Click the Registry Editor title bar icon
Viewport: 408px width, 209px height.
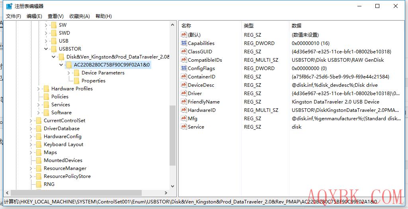pyautogui.click(x=9, y=6)
